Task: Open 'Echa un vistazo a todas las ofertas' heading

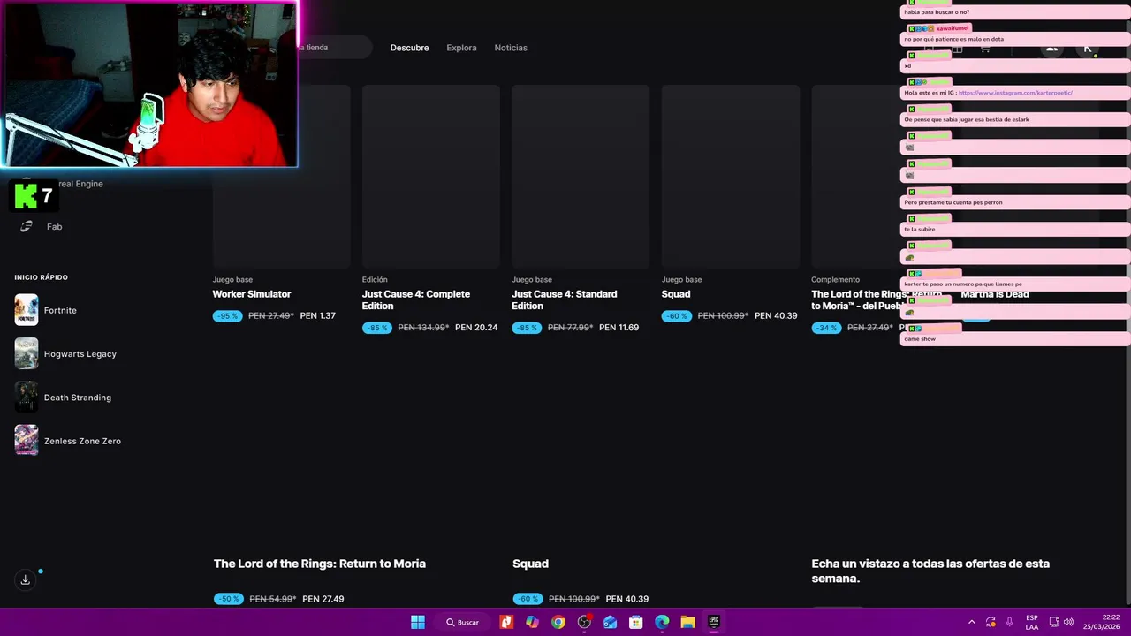Action: (x=930, y=571)
